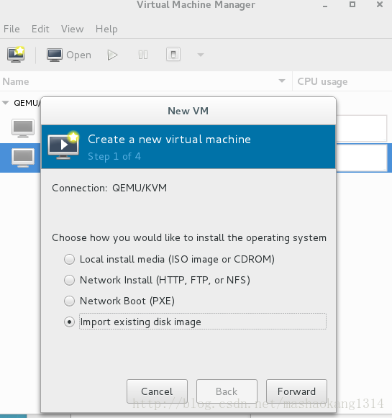Screen dimensions: 392x418
Task: Click the Forward button
Action: pyautogui.click(x=296, y=391)
